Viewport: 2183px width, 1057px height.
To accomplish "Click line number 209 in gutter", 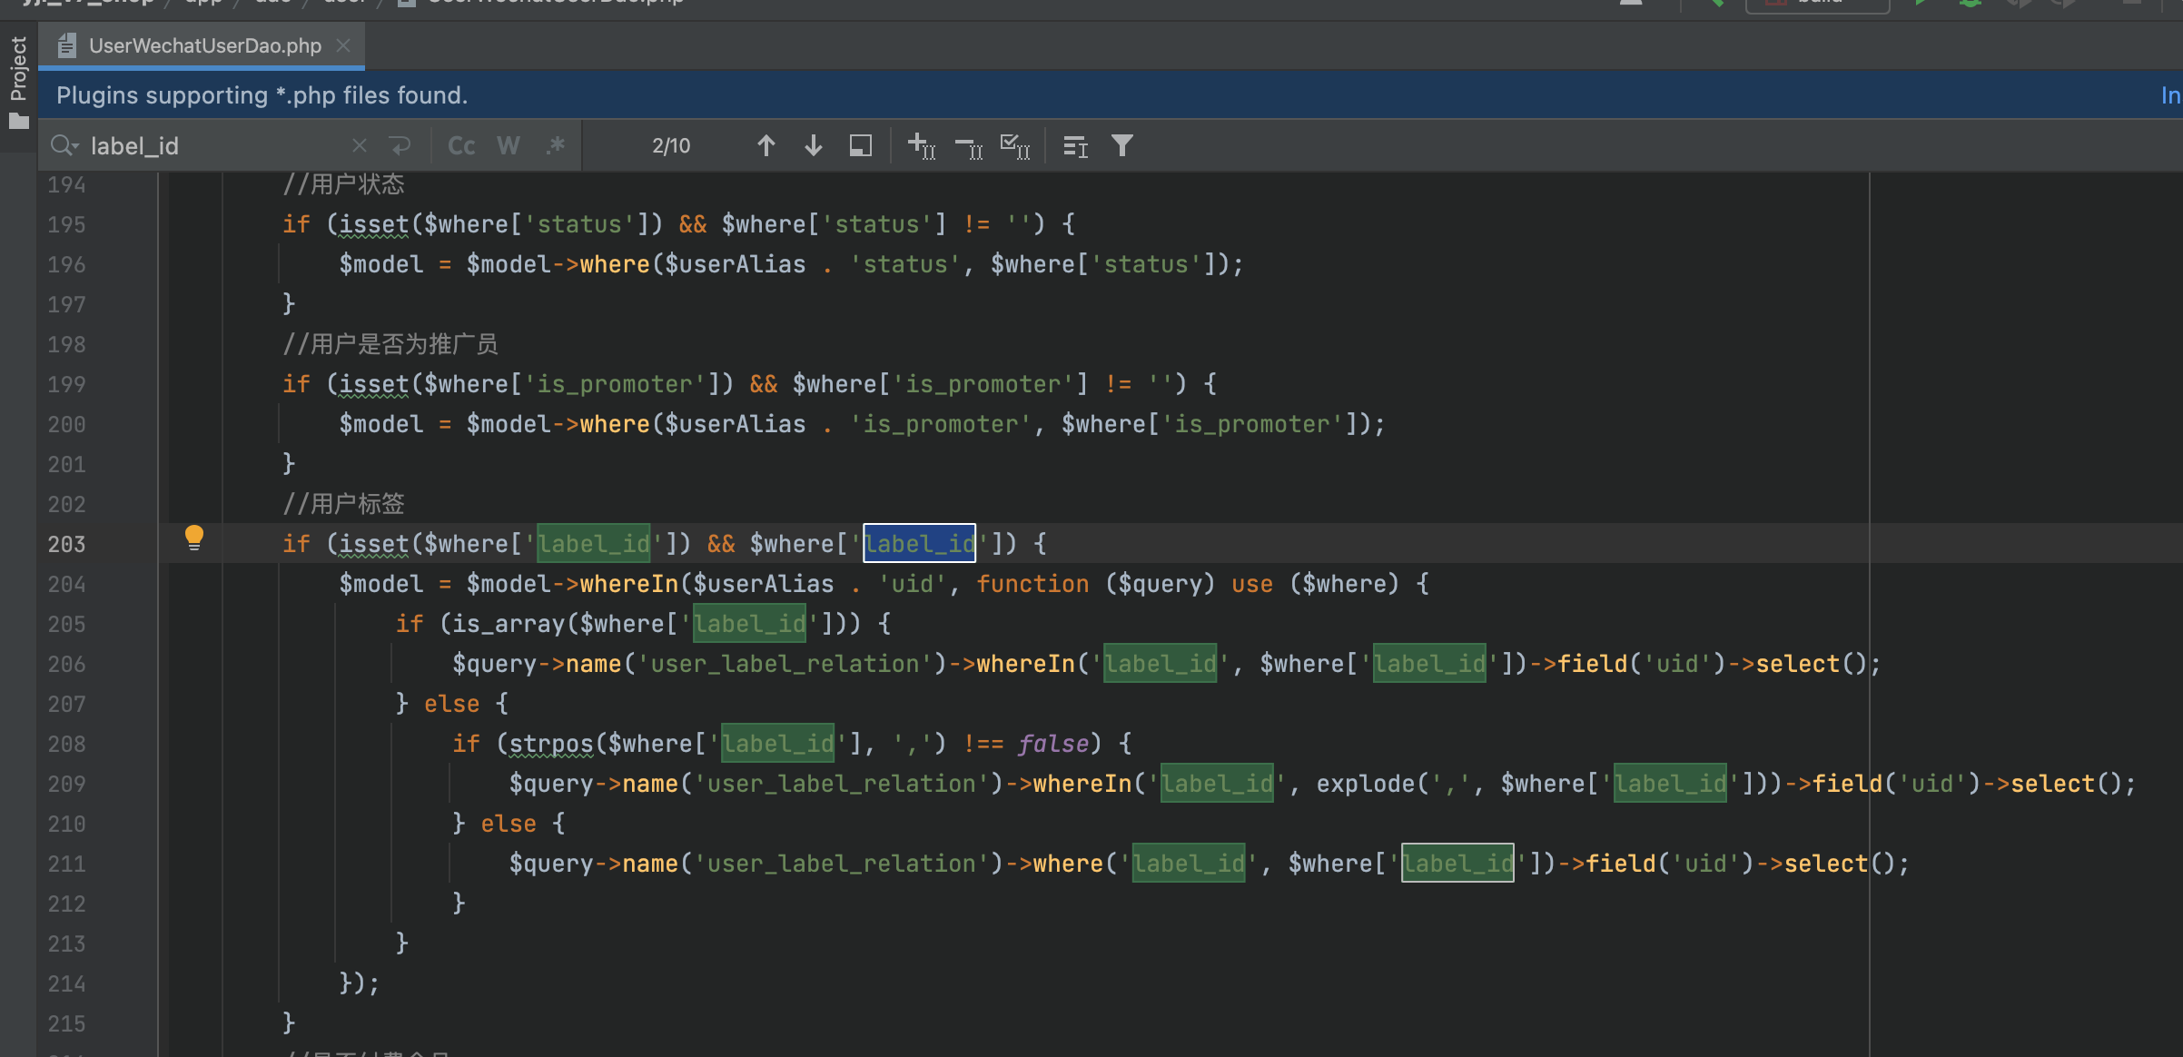I will pos(66,784).
